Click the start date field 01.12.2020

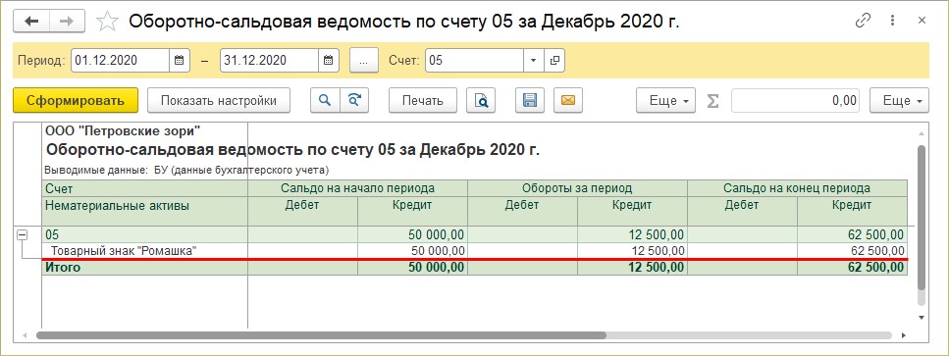click(120, 61)
